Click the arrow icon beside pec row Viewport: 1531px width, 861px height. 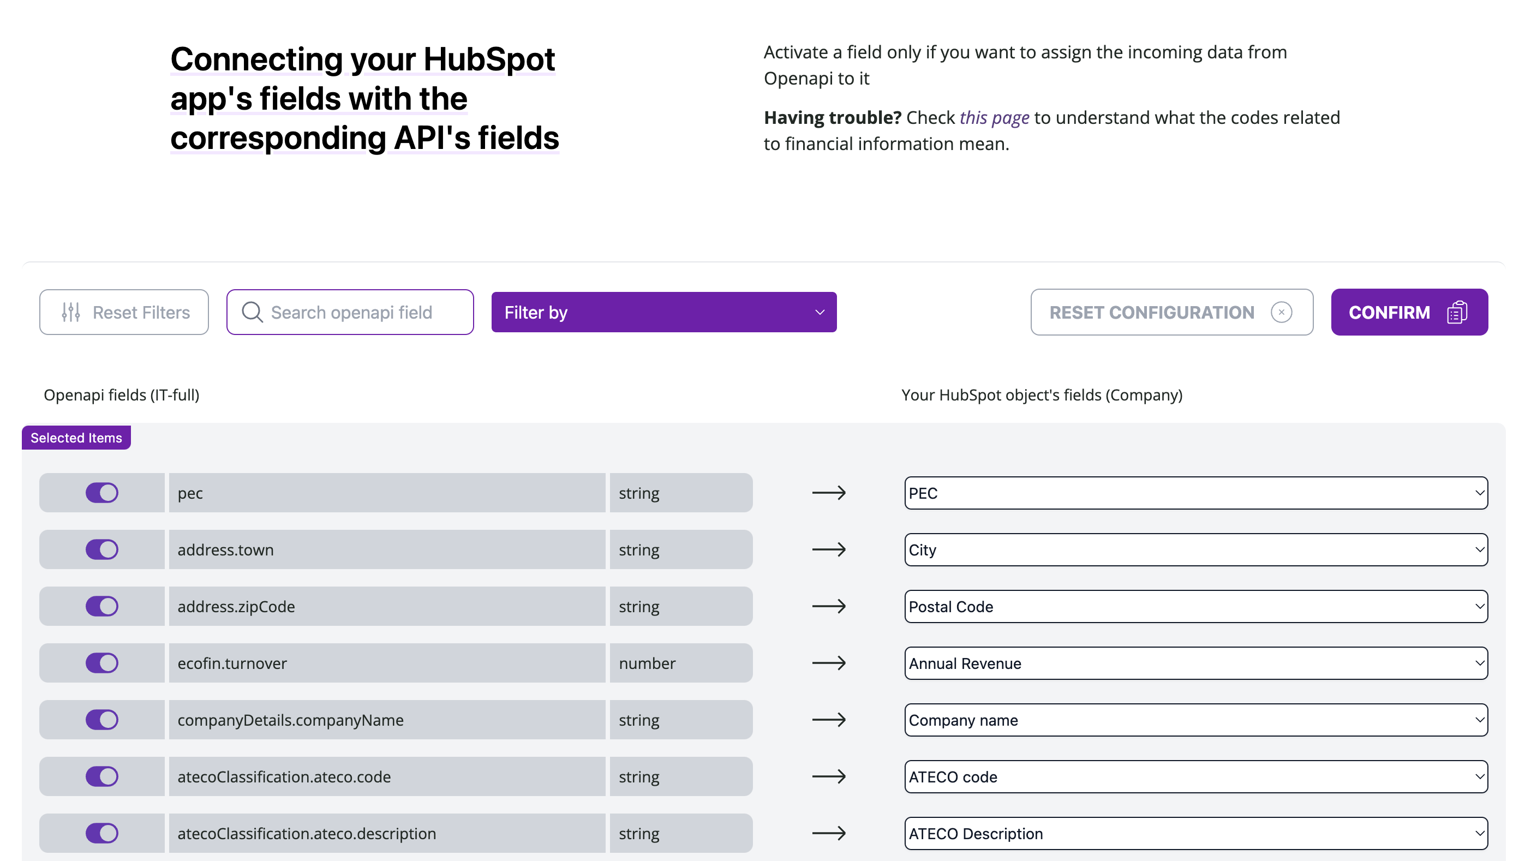pos(828,493)
